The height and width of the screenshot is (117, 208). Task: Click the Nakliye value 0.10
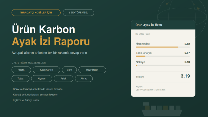click(x=187, y=62)
